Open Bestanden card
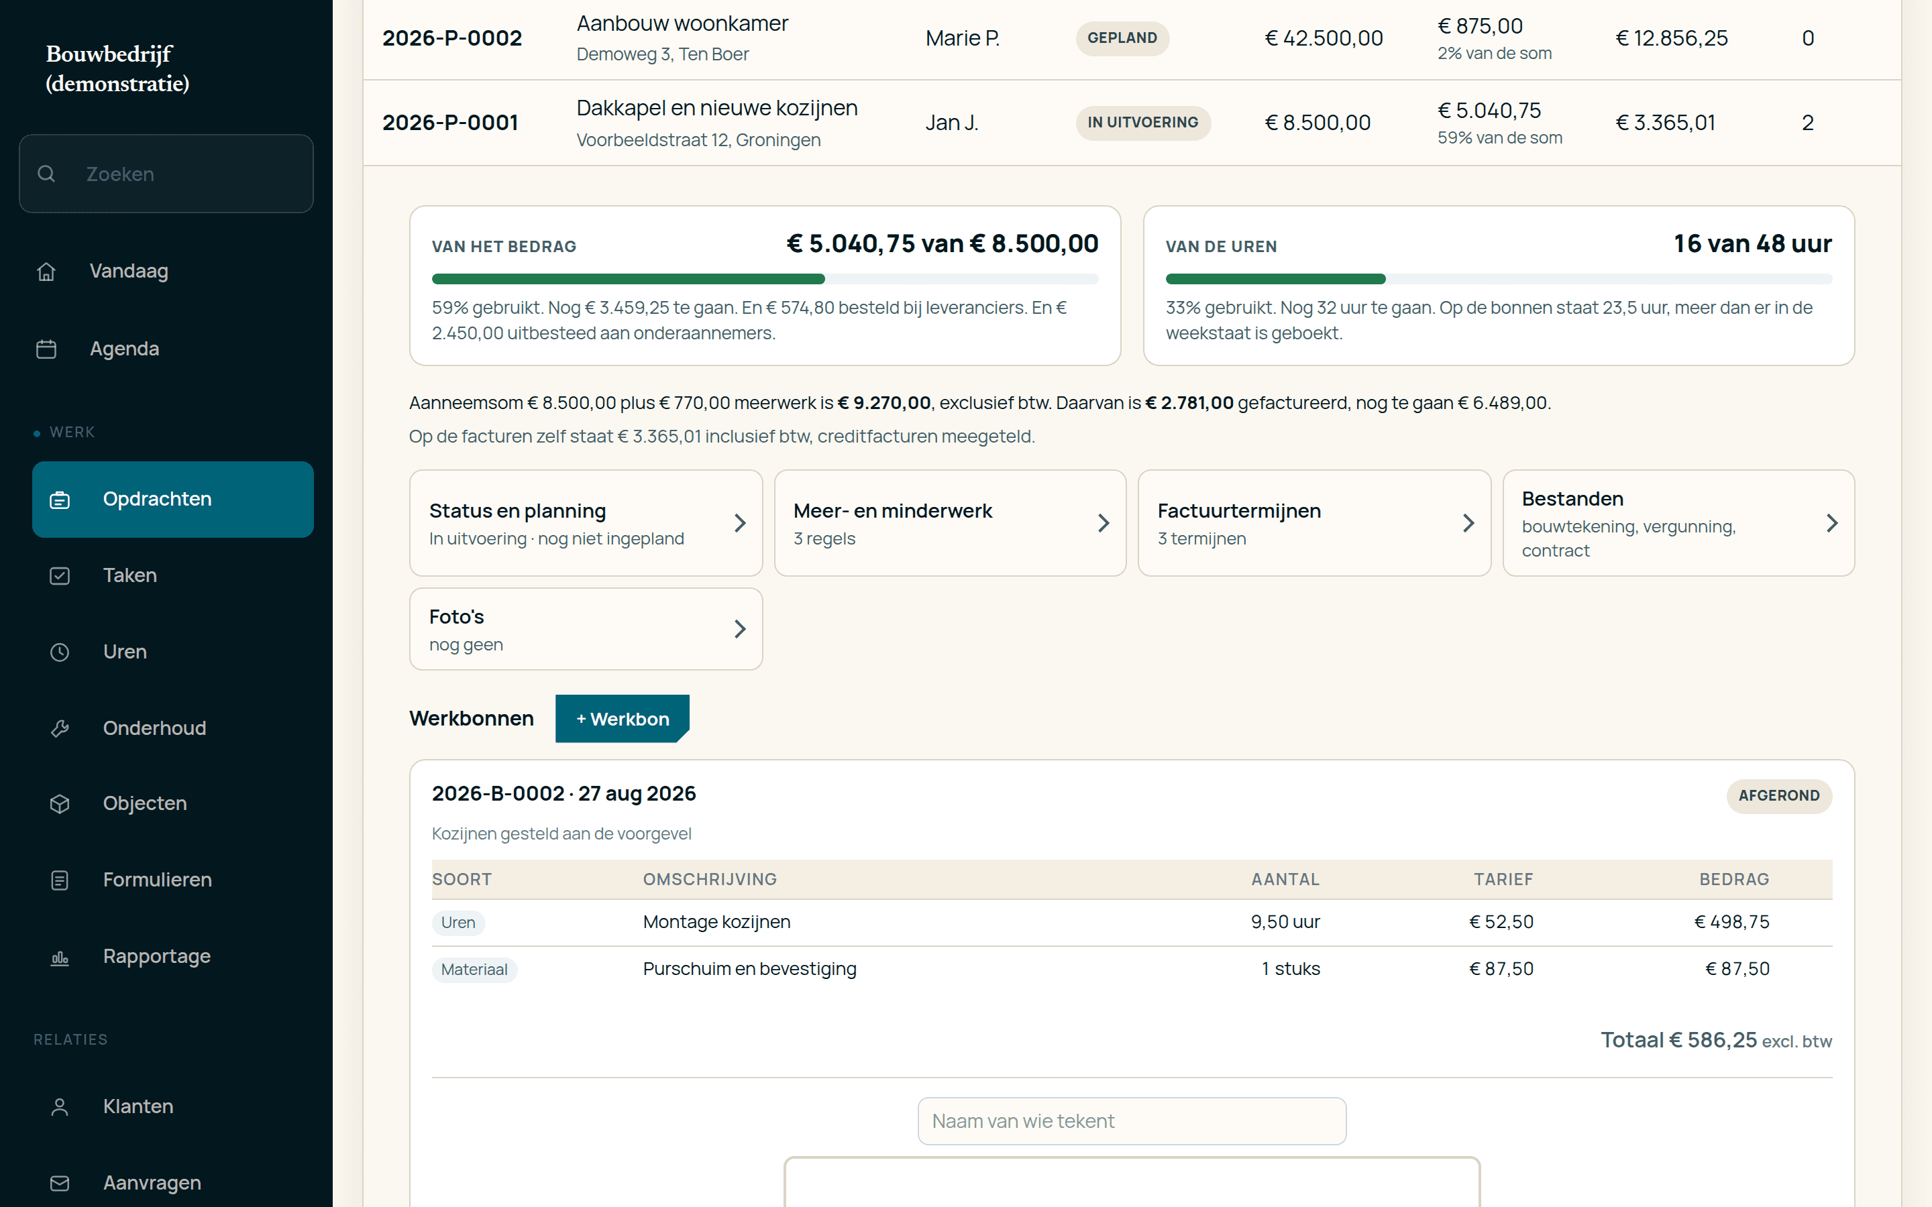 1678,523
